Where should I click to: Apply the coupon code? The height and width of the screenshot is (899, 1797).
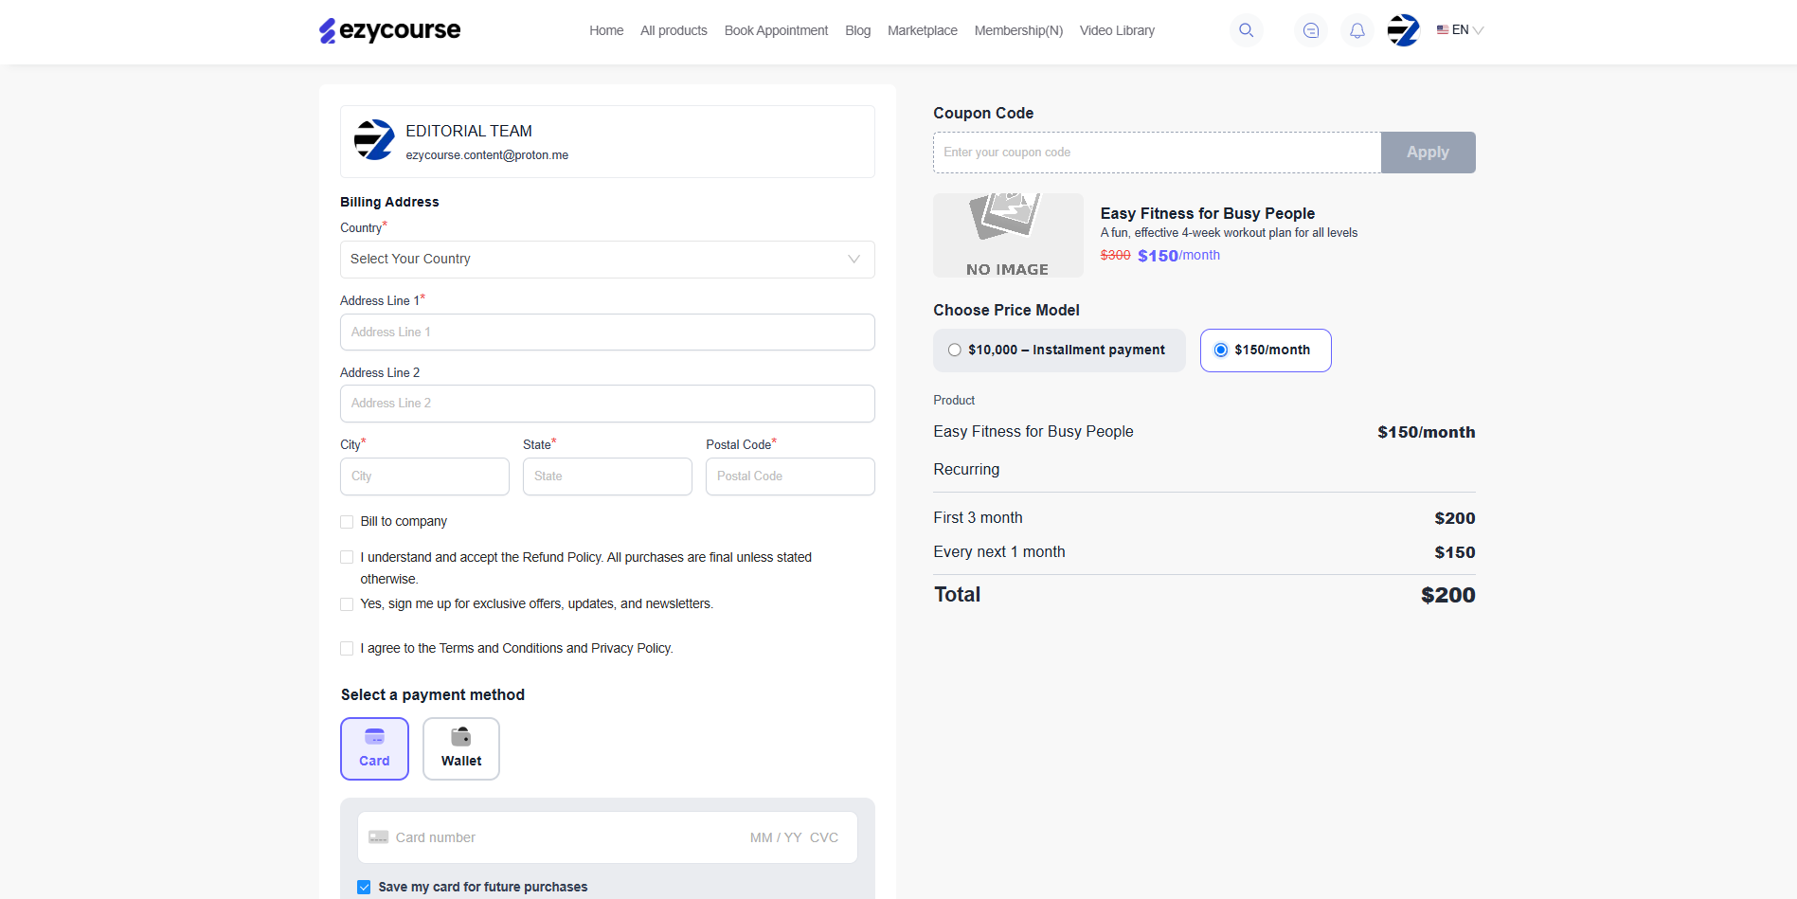[x=1428, y=153]
